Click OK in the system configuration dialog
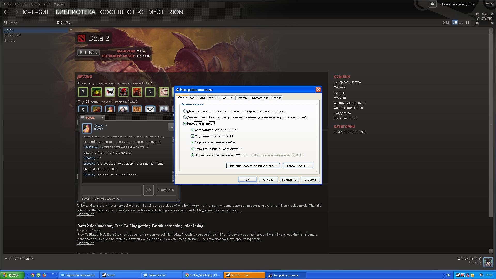 247,180
